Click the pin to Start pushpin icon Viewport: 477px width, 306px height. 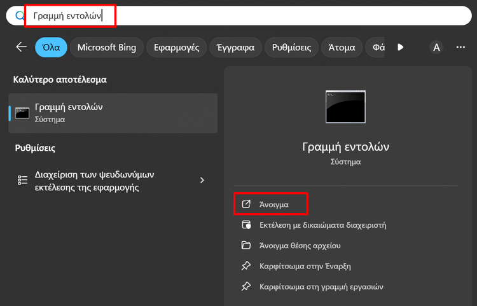pyautogui.click(x=246, y=266)
